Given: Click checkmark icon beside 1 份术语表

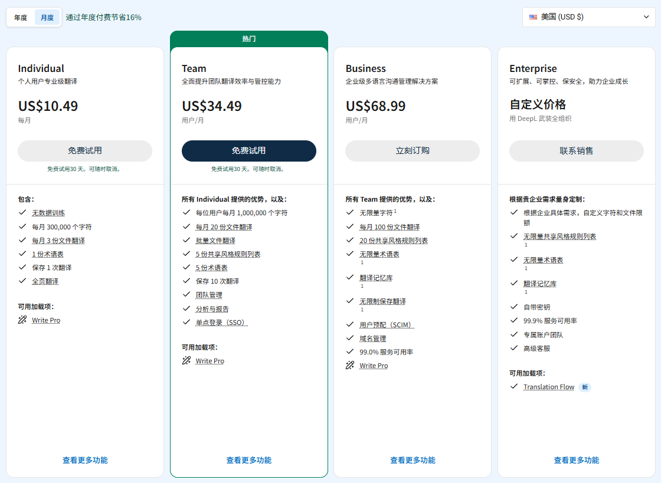Looking at the screenshot, I should [22, 254].
